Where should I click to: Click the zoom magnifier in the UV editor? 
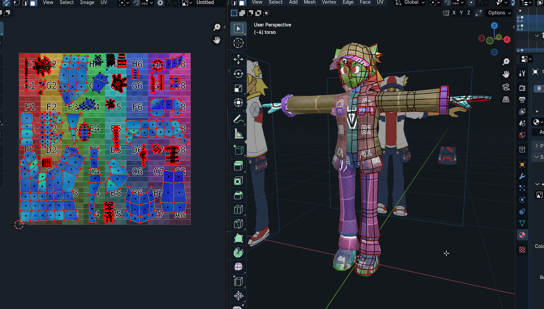[x=217, y=27]
